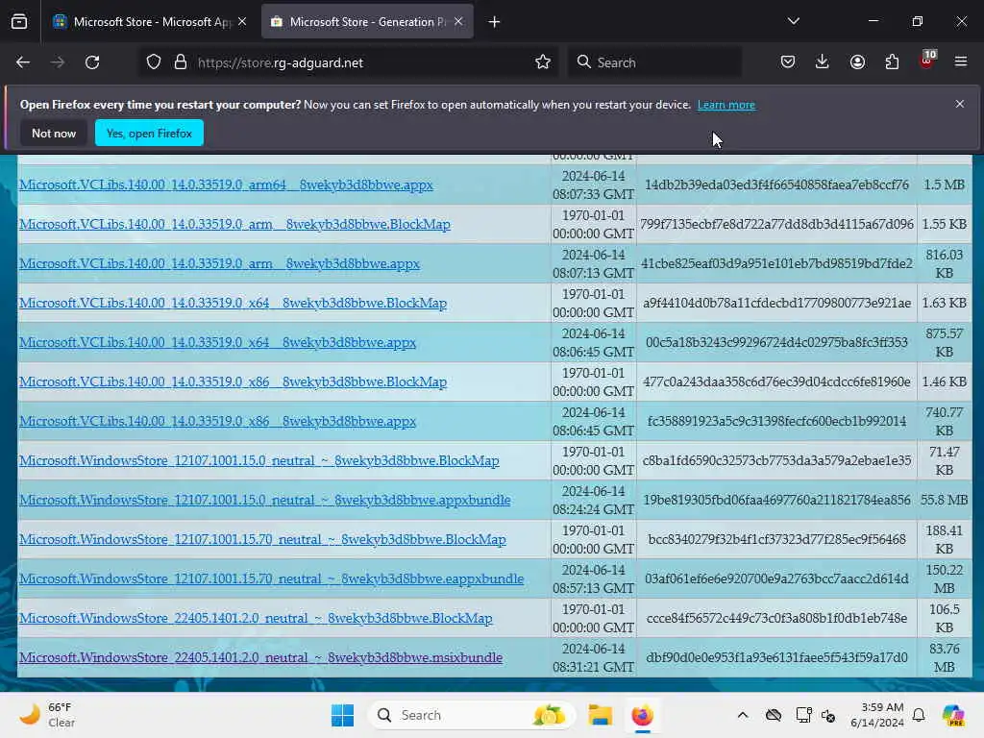
Task: Open Firefox account menu
Action: pyautogui.click(x=857, y=62)
